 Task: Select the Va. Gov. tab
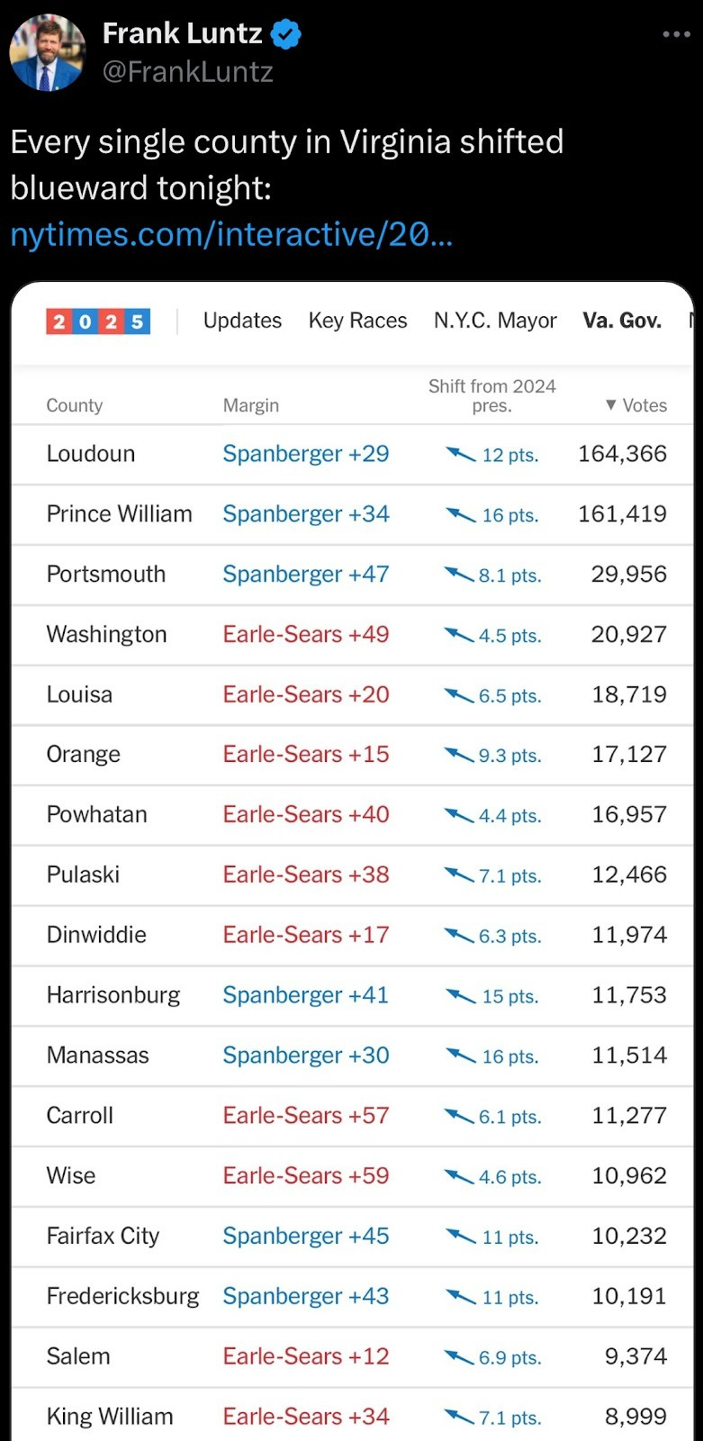point(622,321)
